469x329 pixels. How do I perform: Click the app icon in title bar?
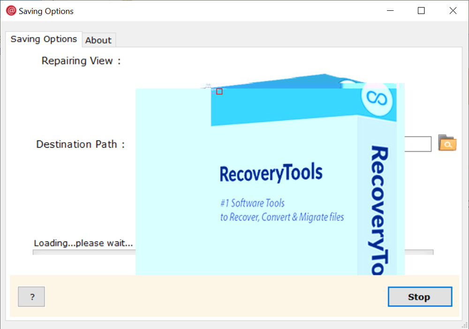(x=11, y=11)
